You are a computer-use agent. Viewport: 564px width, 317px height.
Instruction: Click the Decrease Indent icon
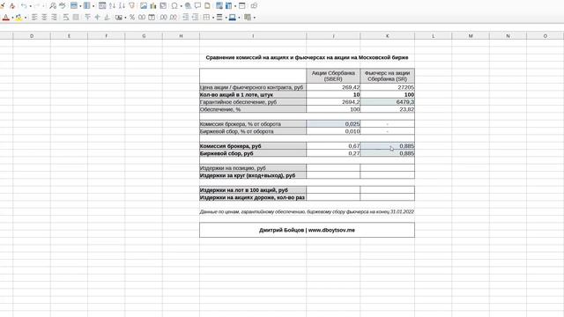195,18
